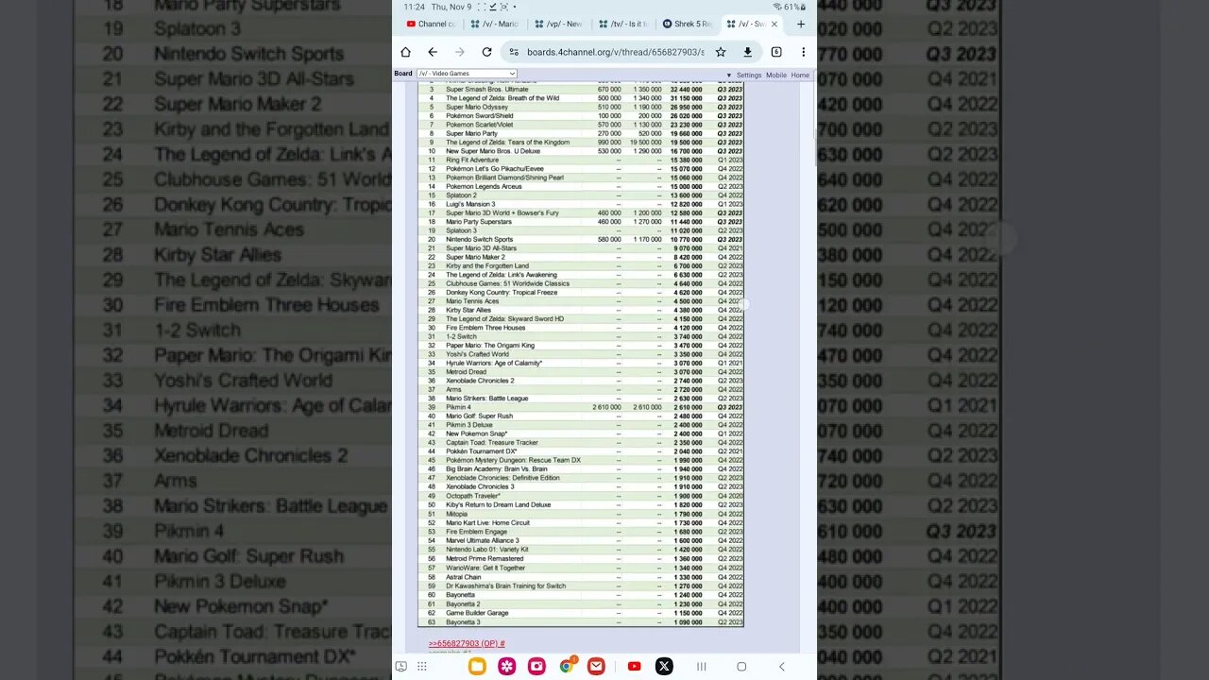
Task: Open the tab switcher showing 6 tabs
Action: click(x=776, y=52)
